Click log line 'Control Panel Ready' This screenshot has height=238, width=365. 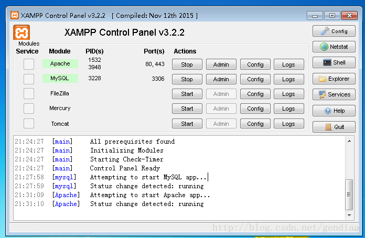pyautogui.click(x=125, y=168)
